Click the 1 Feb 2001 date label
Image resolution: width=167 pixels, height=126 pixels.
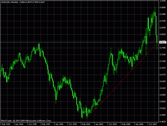[x=86, y=124]
